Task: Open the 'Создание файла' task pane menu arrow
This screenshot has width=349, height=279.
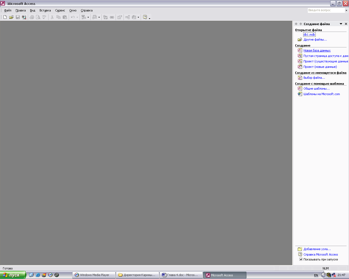Action: [341, 24]
